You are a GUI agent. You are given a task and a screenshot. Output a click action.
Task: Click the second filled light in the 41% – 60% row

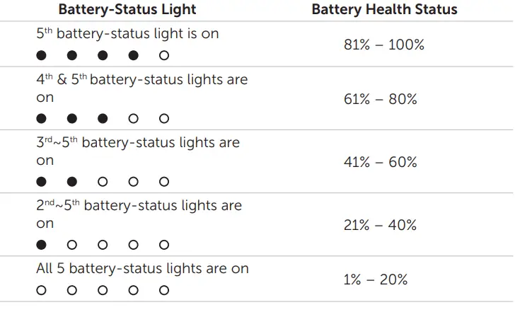tap(72, 182)
